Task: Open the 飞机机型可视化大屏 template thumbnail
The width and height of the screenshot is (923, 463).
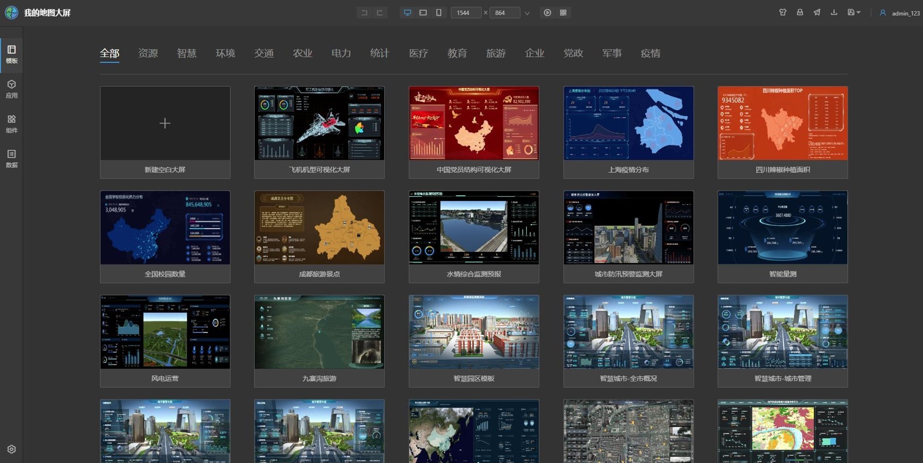Action: tap(319, 123)
